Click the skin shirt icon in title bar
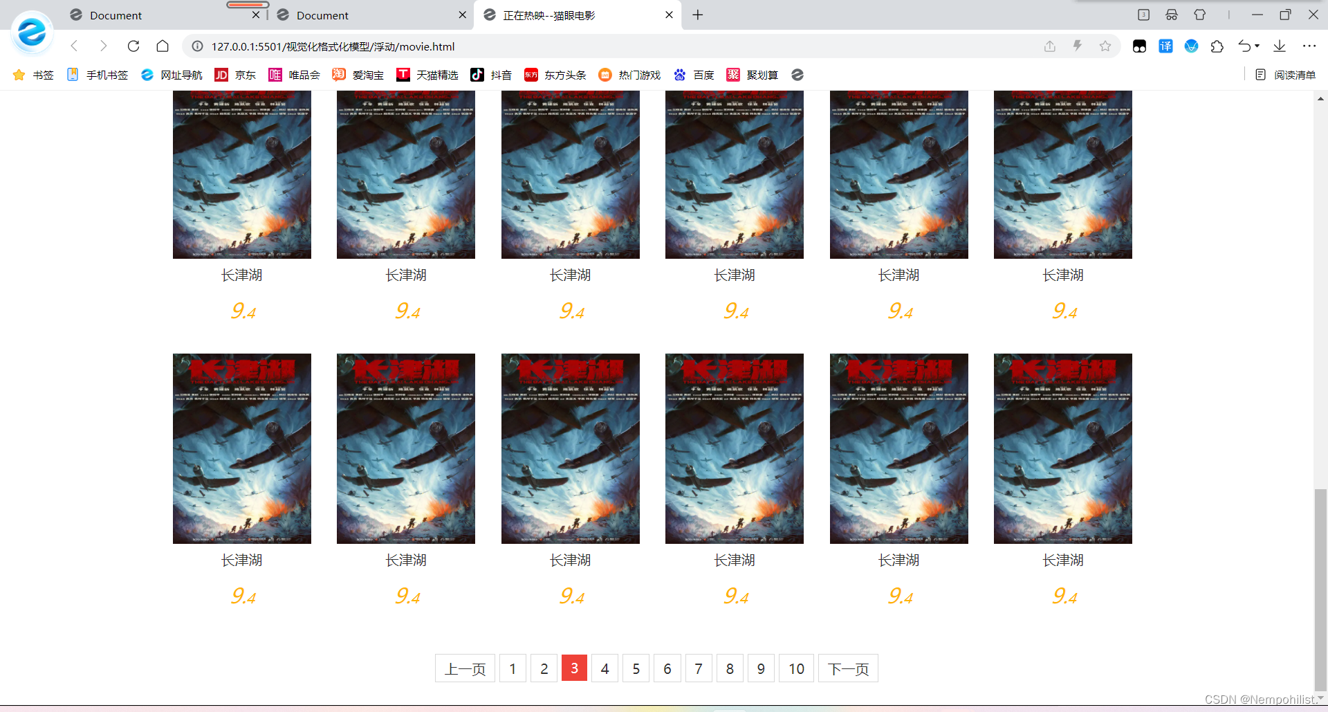 click(1200, 15)
